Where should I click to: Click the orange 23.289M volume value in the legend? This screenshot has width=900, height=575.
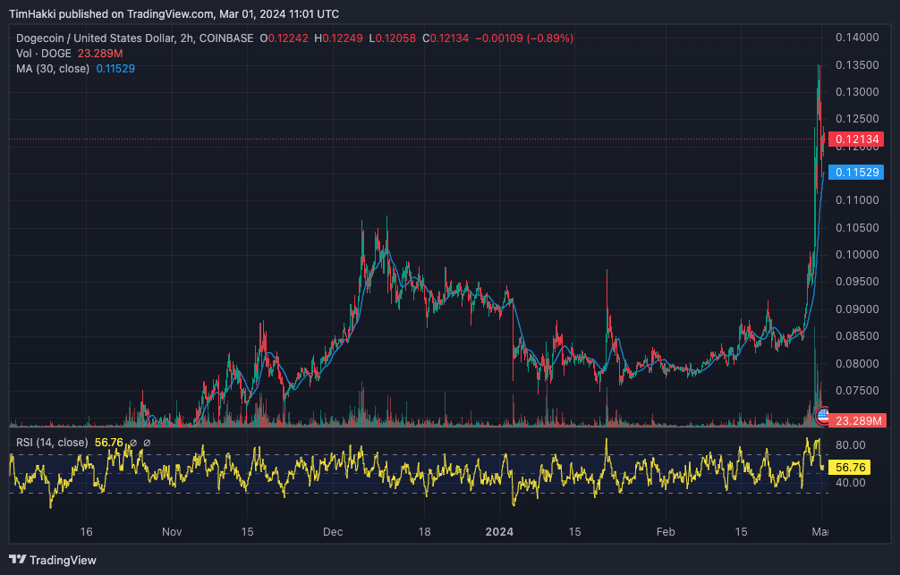tap(100, 52)
